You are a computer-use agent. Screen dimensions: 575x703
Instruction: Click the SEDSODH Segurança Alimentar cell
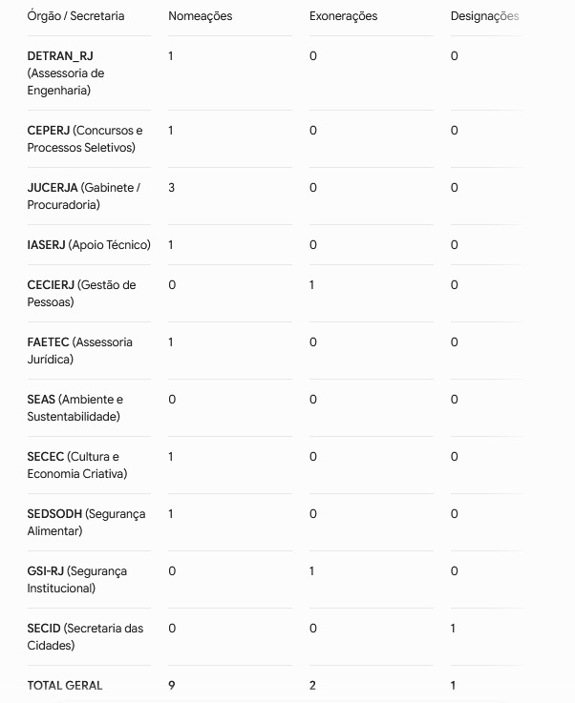86,523
